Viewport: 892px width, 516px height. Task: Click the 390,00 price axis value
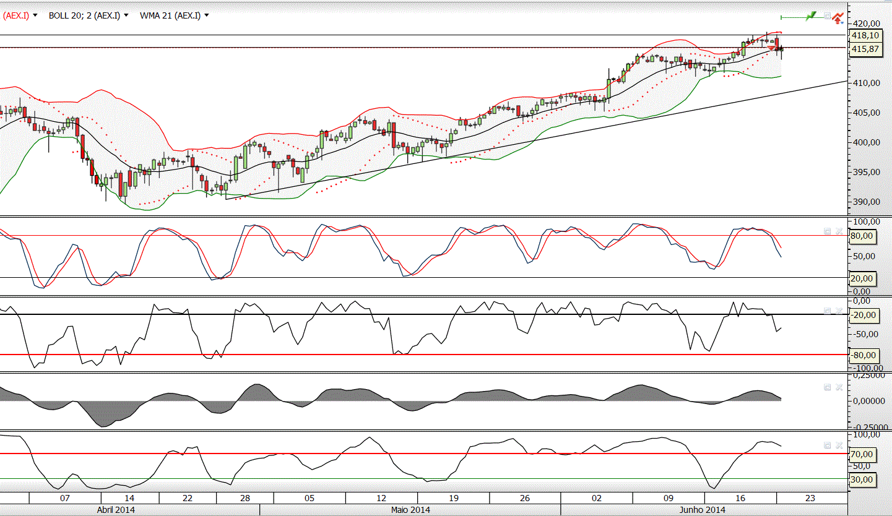point(866,202)
